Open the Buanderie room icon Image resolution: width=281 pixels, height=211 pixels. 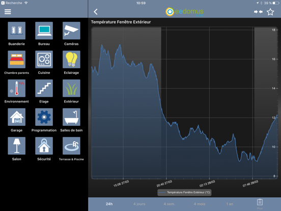coord(17,31)
